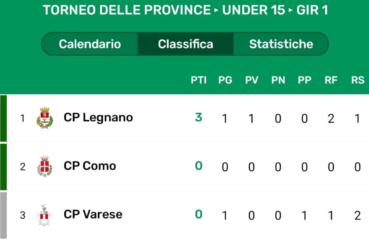Open the CP Varese team page
Screen dimensions: 369x245
93,214
